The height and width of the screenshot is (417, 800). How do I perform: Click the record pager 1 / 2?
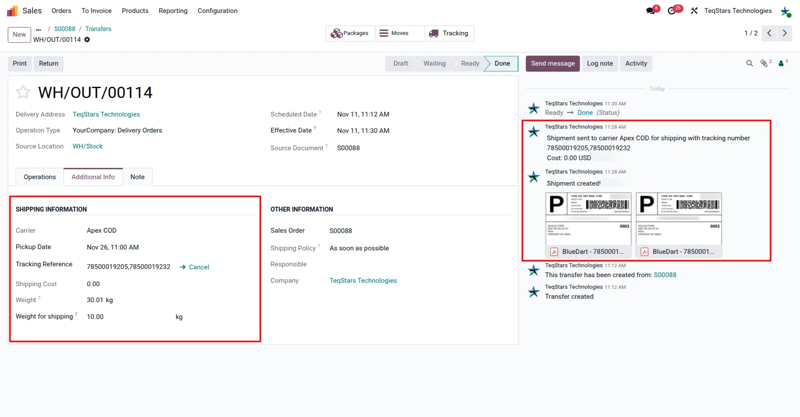750,33
